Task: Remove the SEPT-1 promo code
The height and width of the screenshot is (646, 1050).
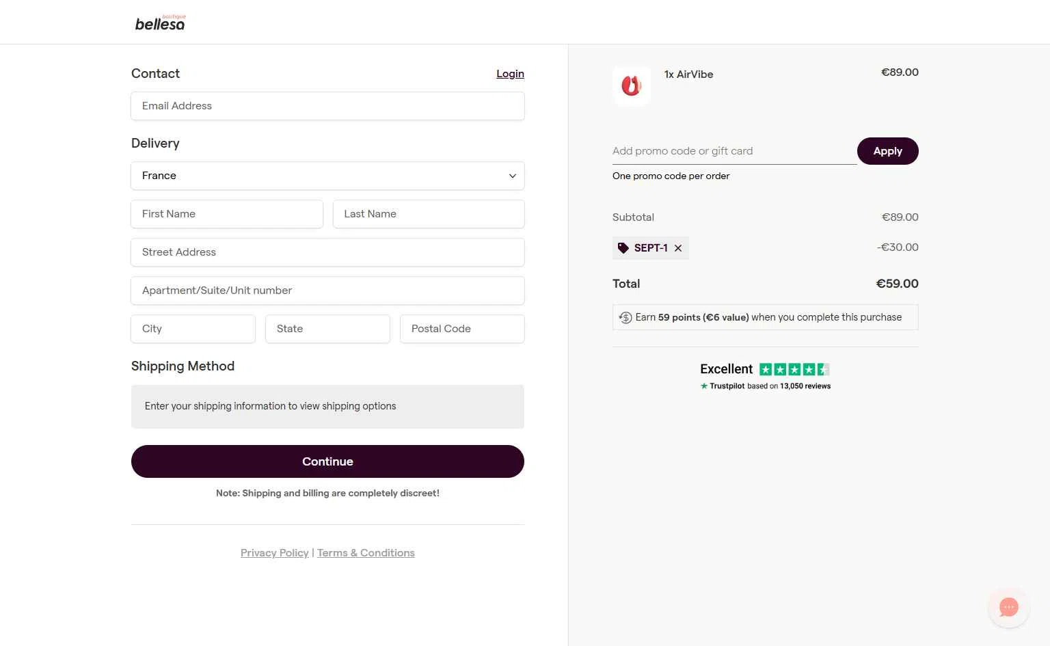Action: point(678,248)
